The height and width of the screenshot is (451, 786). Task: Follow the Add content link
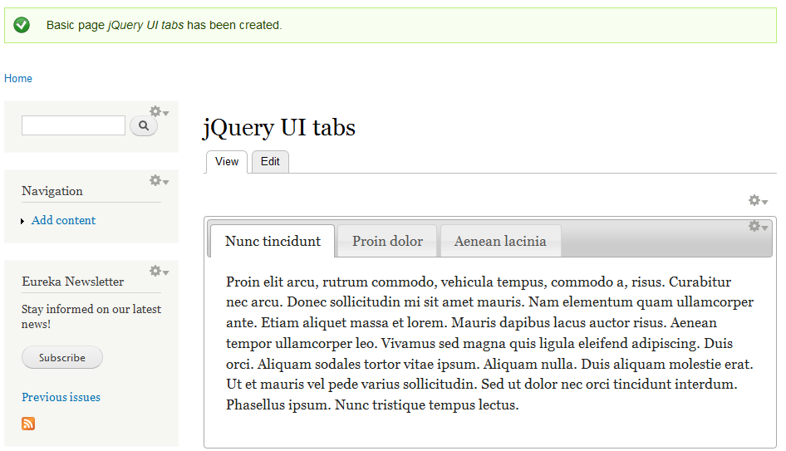click(x=63, y=221)
